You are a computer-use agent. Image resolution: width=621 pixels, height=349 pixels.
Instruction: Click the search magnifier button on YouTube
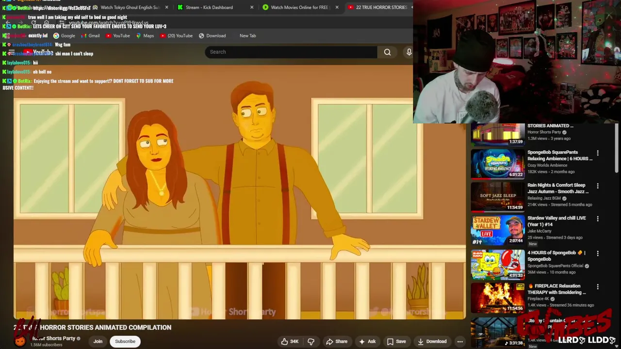click(387, 52)
